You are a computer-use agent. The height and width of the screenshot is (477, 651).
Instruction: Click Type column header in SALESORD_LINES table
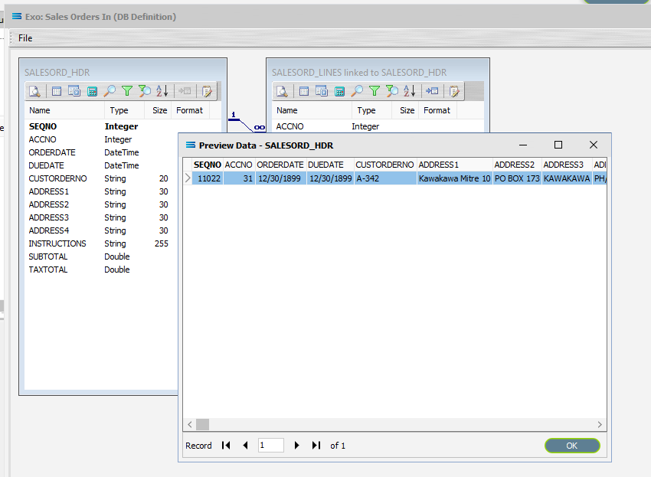[371, 110]
